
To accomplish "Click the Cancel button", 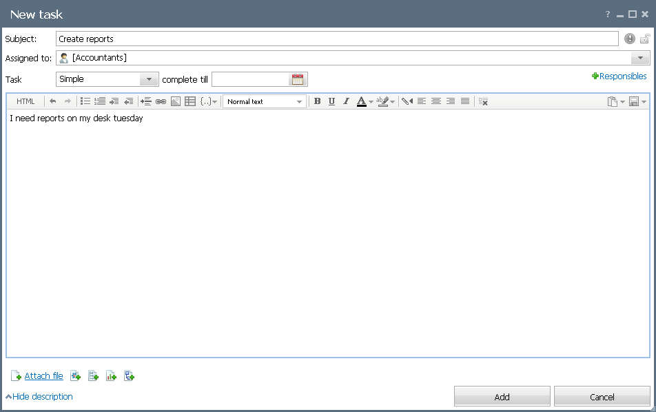I will (x=602, y=397).
